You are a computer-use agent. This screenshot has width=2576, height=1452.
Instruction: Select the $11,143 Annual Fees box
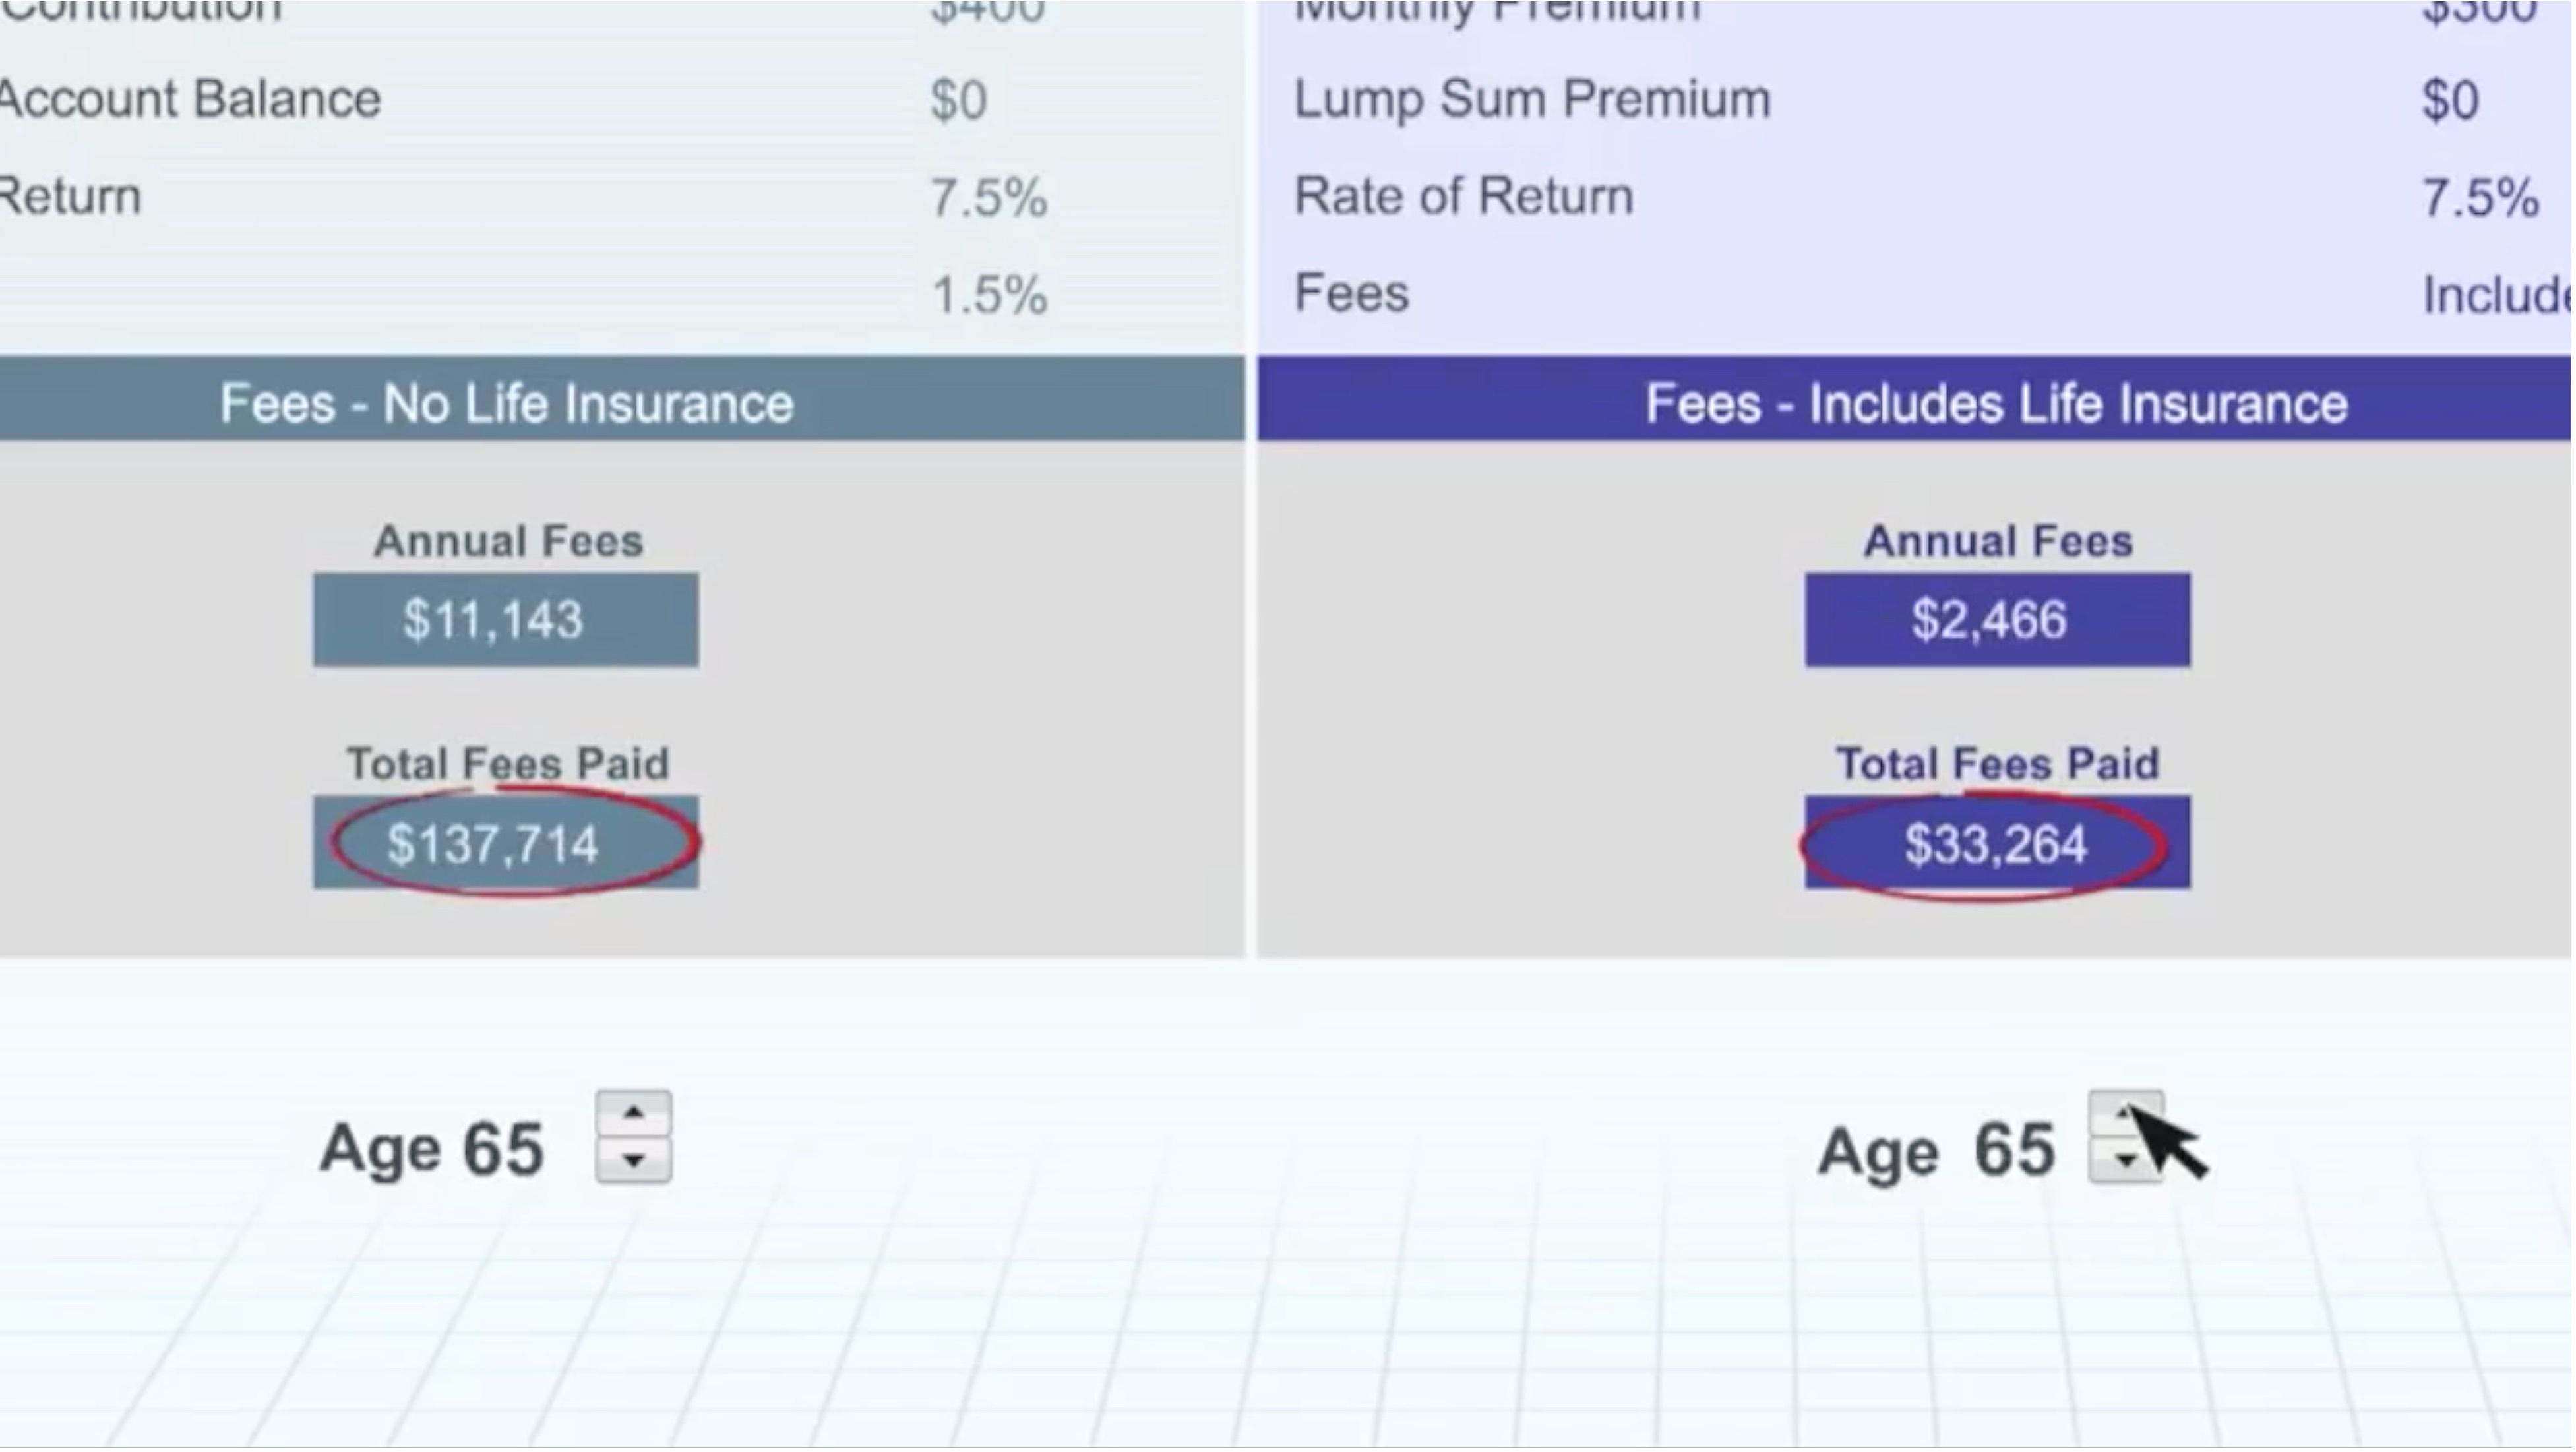pos(505,620)
